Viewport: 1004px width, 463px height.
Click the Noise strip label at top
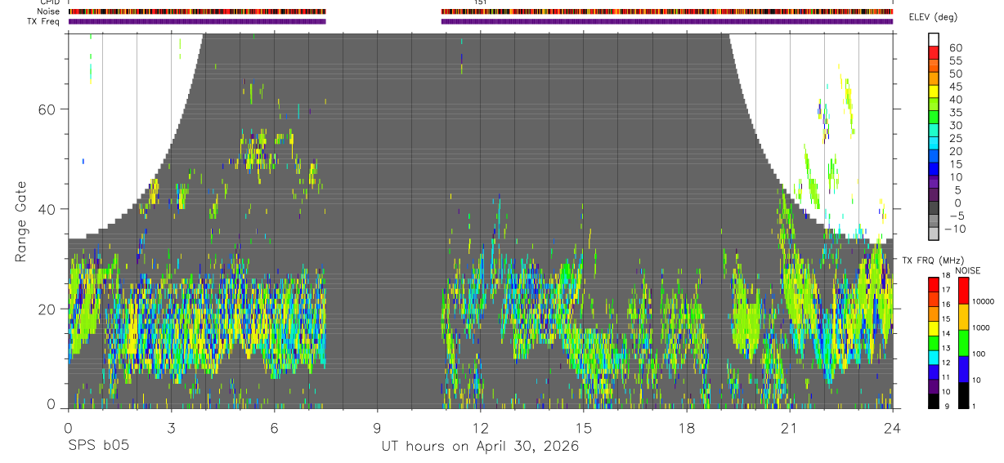(50, 12)
